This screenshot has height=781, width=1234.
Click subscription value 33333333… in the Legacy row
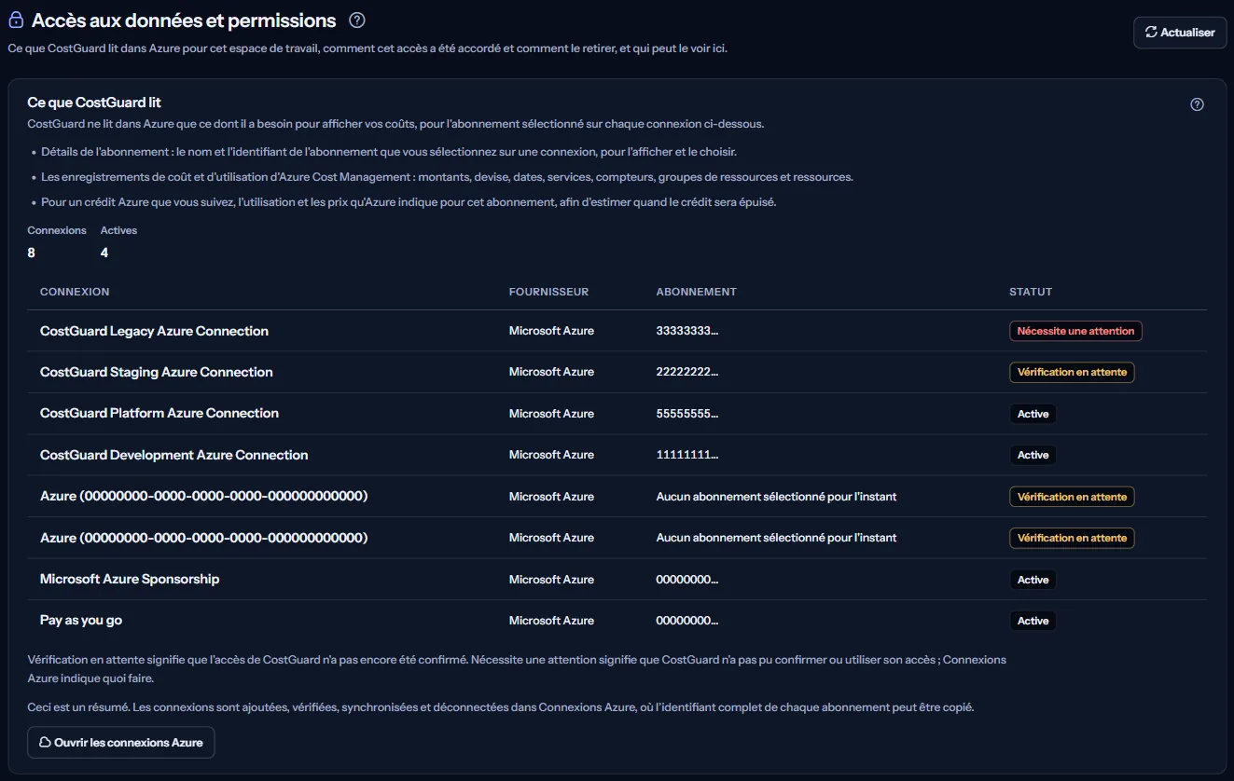[x=687, y=331]
